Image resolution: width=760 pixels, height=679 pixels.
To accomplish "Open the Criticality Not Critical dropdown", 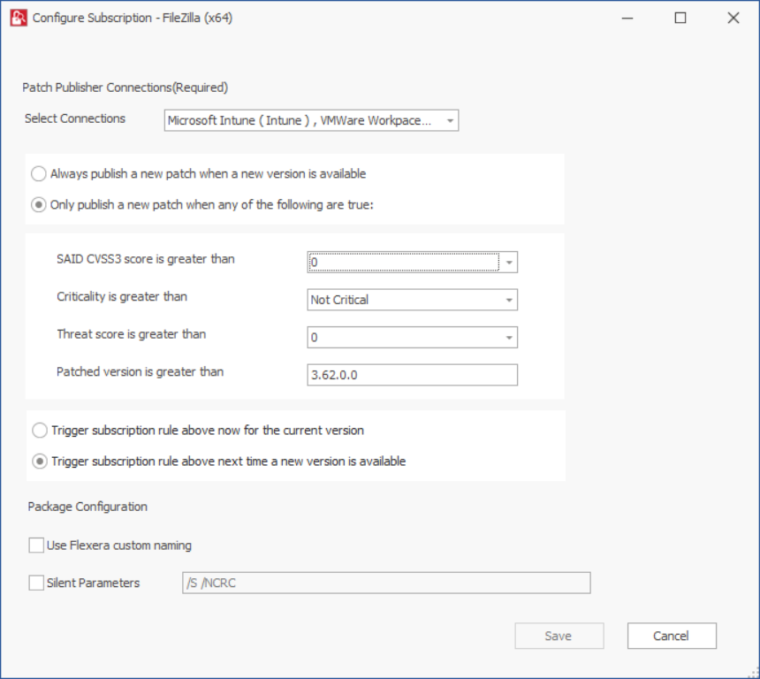I will coord(412,300).
